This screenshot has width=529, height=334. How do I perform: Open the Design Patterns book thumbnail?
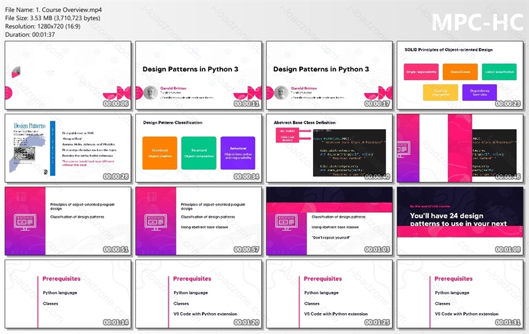click(x=68, y=148)
